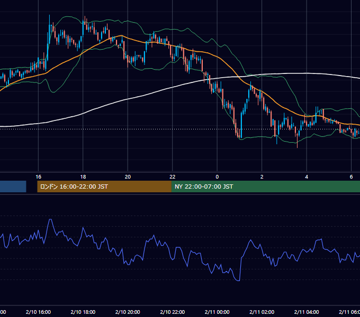
Task: Click the 2/11 00:00 date label
Action: 217,312
